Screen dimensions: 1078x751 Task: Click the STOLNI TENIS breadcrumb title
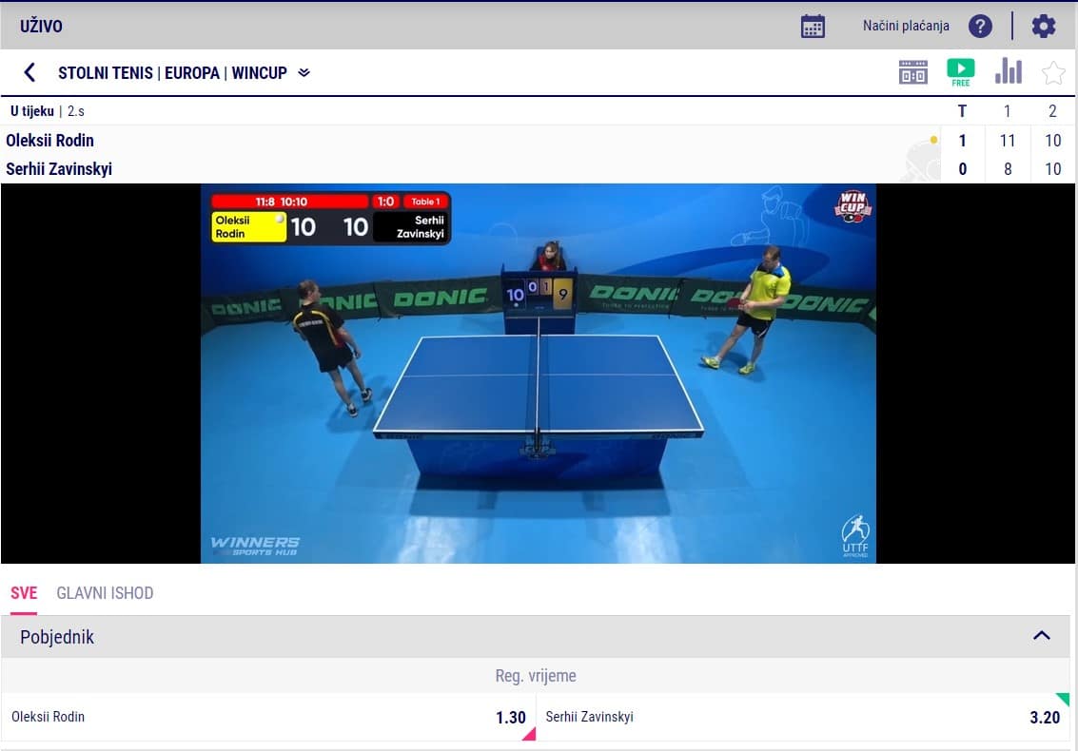coord(105,72)
